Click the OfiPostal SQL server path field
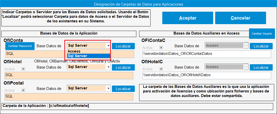Viewport: 277px width, 114px height. point(69,97)
